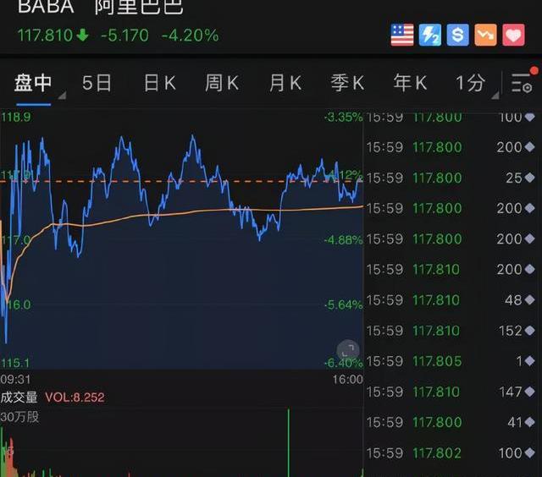Tap the 117.810 current price
This screenshot has width=542, height=477.
[x=45, y=36]
